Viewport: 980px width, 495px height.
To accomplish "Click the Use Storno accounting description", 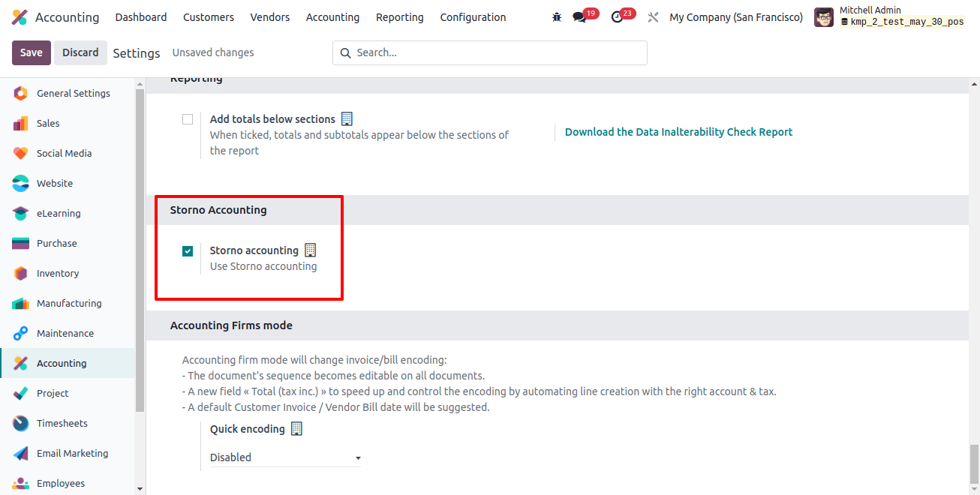I will [263, 266].
